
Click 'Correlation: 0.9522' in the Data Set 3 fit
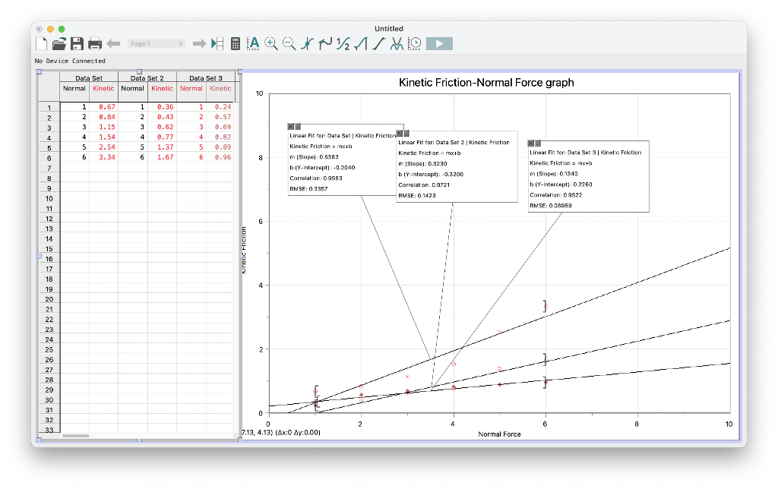[555, 195]
